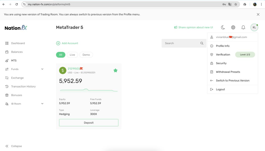Toggle the favorite star on account card
265x151 pixels.
(115, 70)
